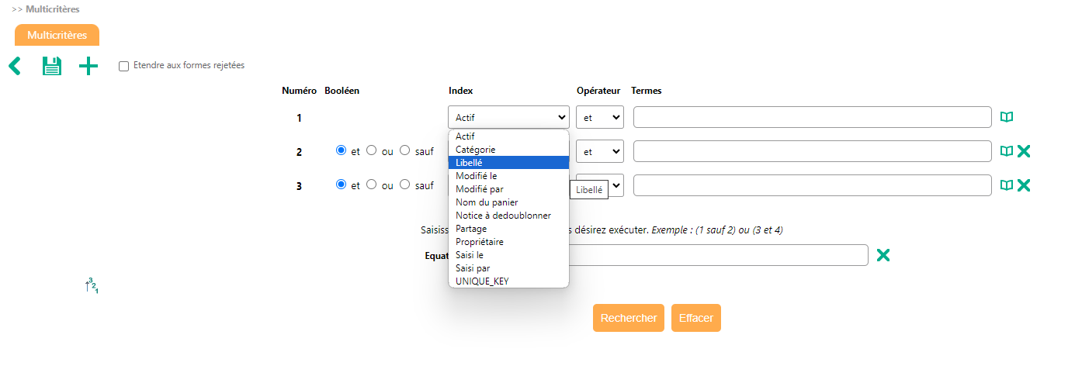Click the Termes input field of row 1
The image size is (1075, 390).
point(812,117)
